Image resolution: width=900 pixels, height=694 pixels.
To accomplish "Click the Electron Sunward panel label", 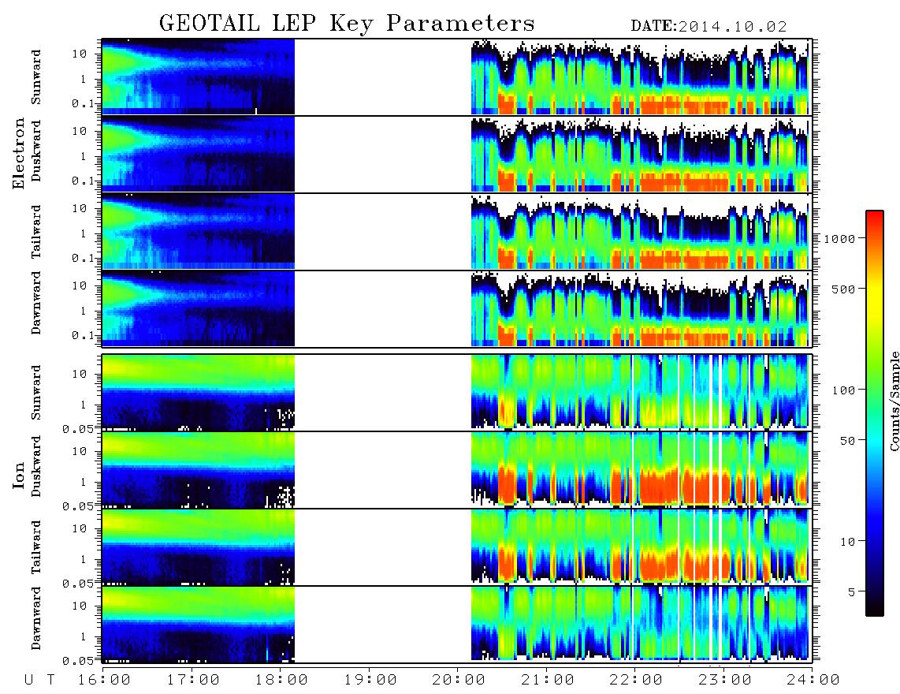I will (x=36, y=76).
